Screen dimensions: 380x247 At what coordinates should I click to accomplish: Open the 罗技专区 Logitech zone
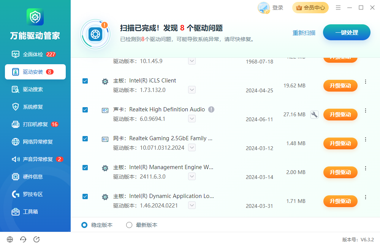tap(35, 194)
